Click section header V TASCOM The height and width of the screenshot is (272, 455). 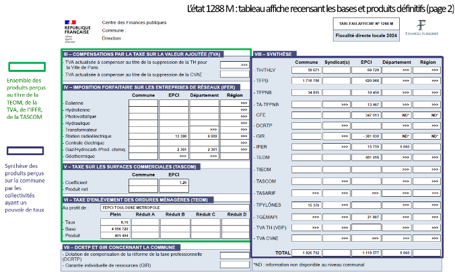click(131, 167)
